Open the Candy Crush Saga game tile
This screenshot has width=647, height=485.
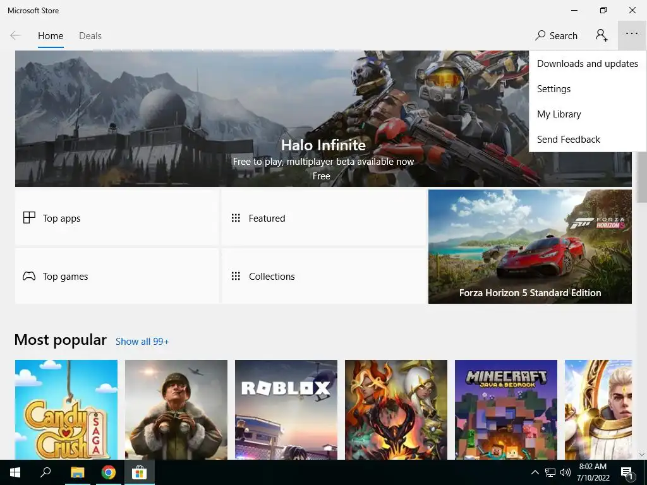(x=66, y=409)
